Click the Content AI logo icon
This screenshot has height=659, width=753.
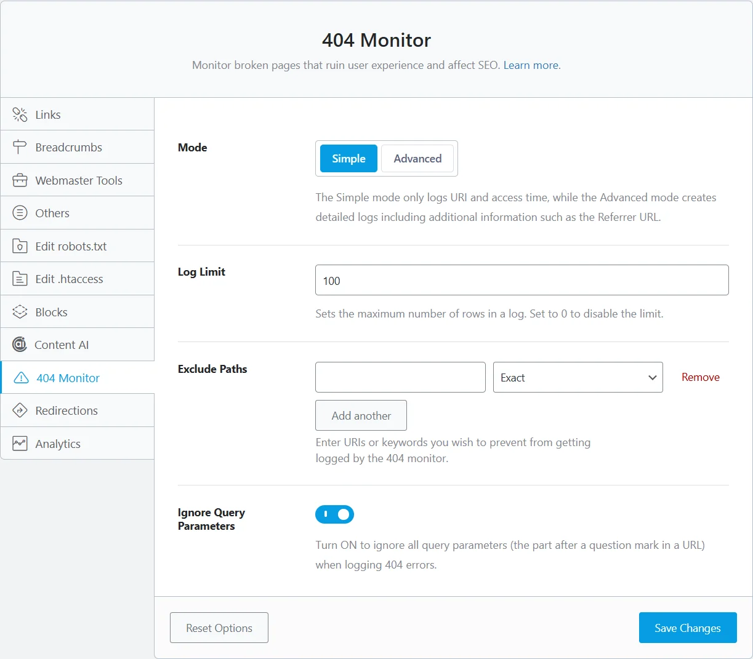point(20,345)
